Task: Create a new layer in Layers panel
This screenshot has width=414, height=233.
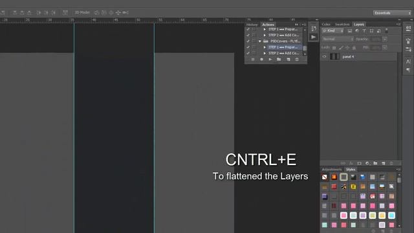Action: click(x=384, y=163)
